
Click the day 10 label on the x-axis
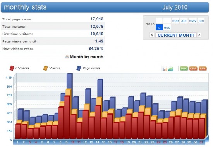[73, 142]
